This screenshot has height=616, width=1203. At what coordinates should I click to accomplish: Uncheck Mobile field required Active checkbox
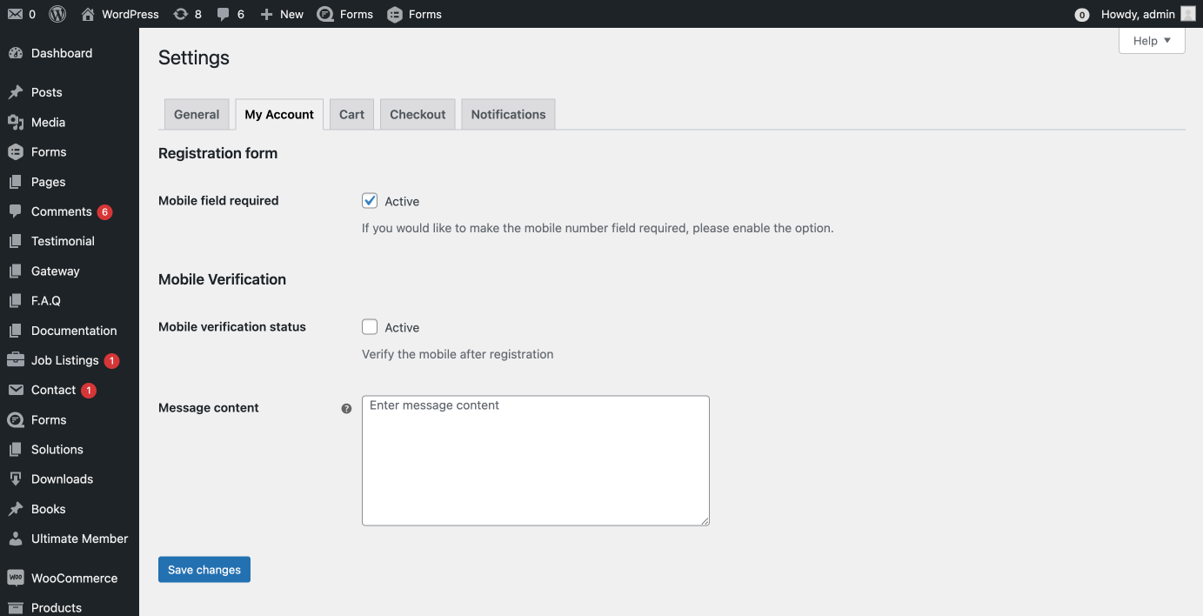tap(370, 201)
